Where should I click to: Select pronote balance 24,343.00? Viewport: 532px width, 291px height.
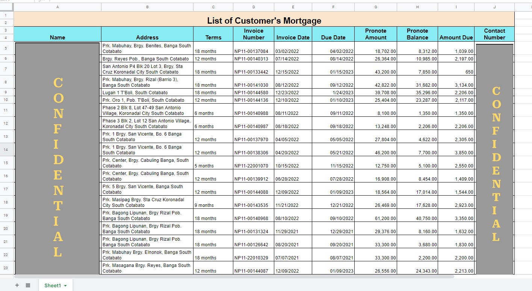[417, 268]
